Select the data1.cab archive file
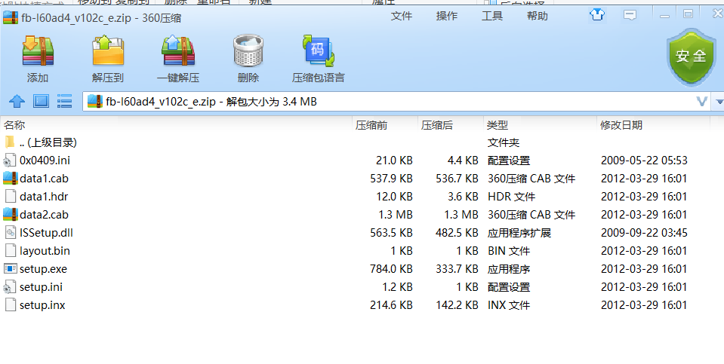 tap(44, 179)
